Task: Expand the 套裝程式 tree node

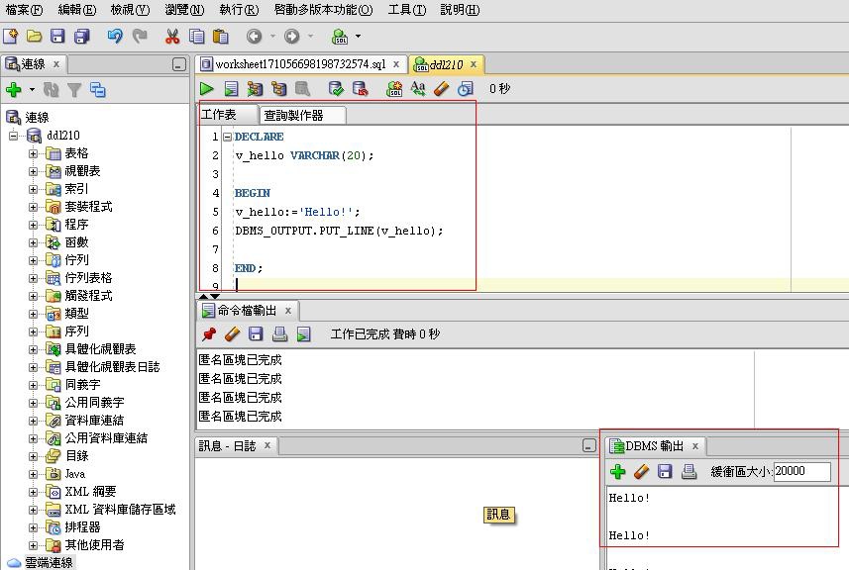Action: click(33, 207)
